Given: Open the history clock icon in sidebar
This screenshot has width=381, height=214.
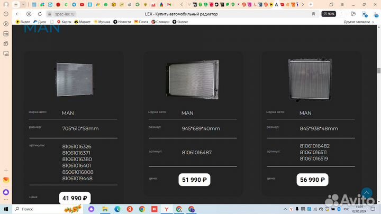Looking at the screenshot, I should pyautogui.click(x=6, y=14).
